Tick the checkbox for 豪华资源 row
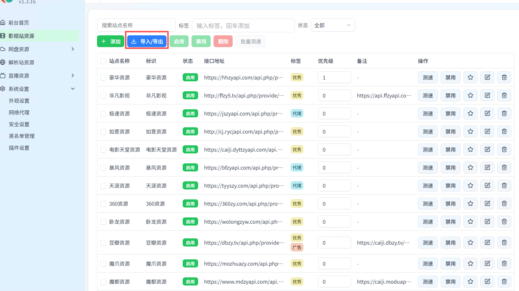 click(103, 77)
